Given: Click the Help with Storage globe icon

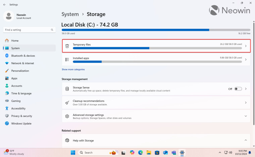Looking at the screenshot, I should click(67, 140).
